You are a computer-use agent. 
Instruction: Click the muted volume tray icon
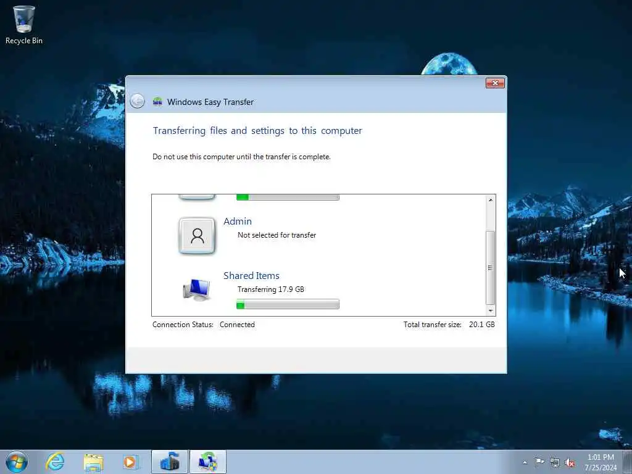[570, 463]
